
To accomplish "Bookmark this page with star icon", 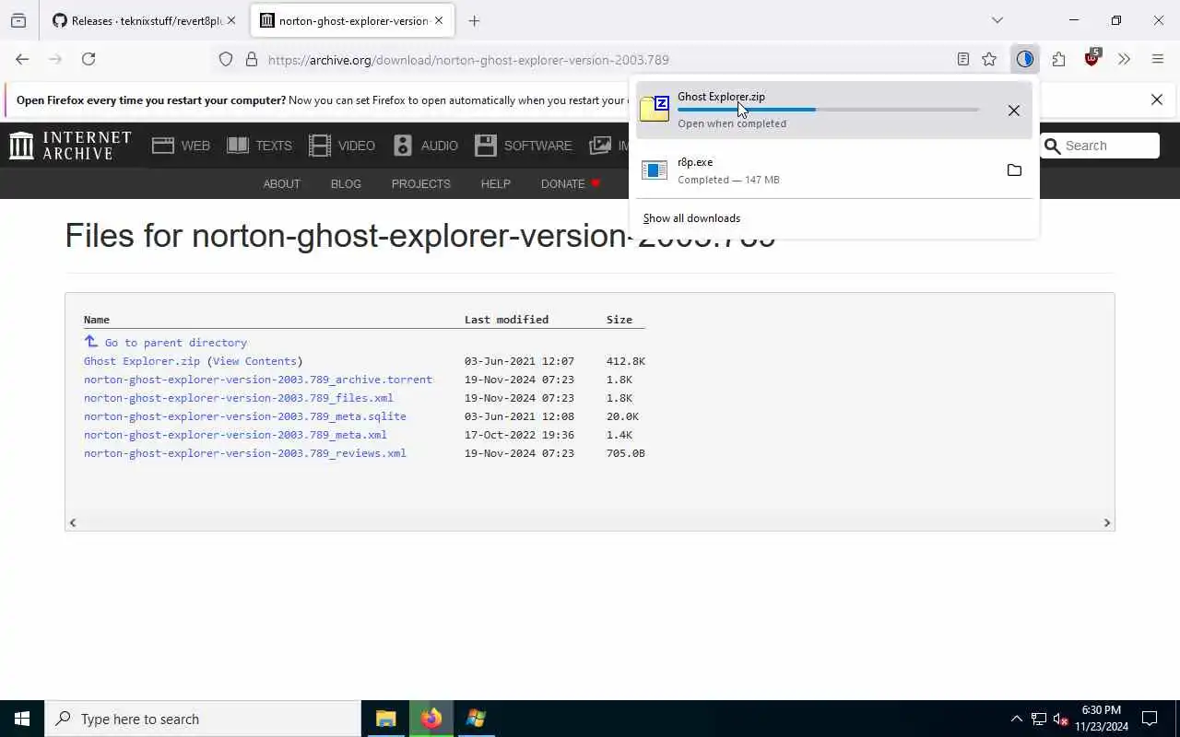I will click(x=989, y=59).
